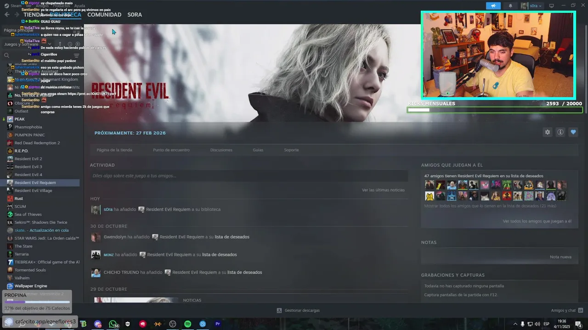Open the notifications bell icon
588x330 pixels.
click(x=510, y=6)
